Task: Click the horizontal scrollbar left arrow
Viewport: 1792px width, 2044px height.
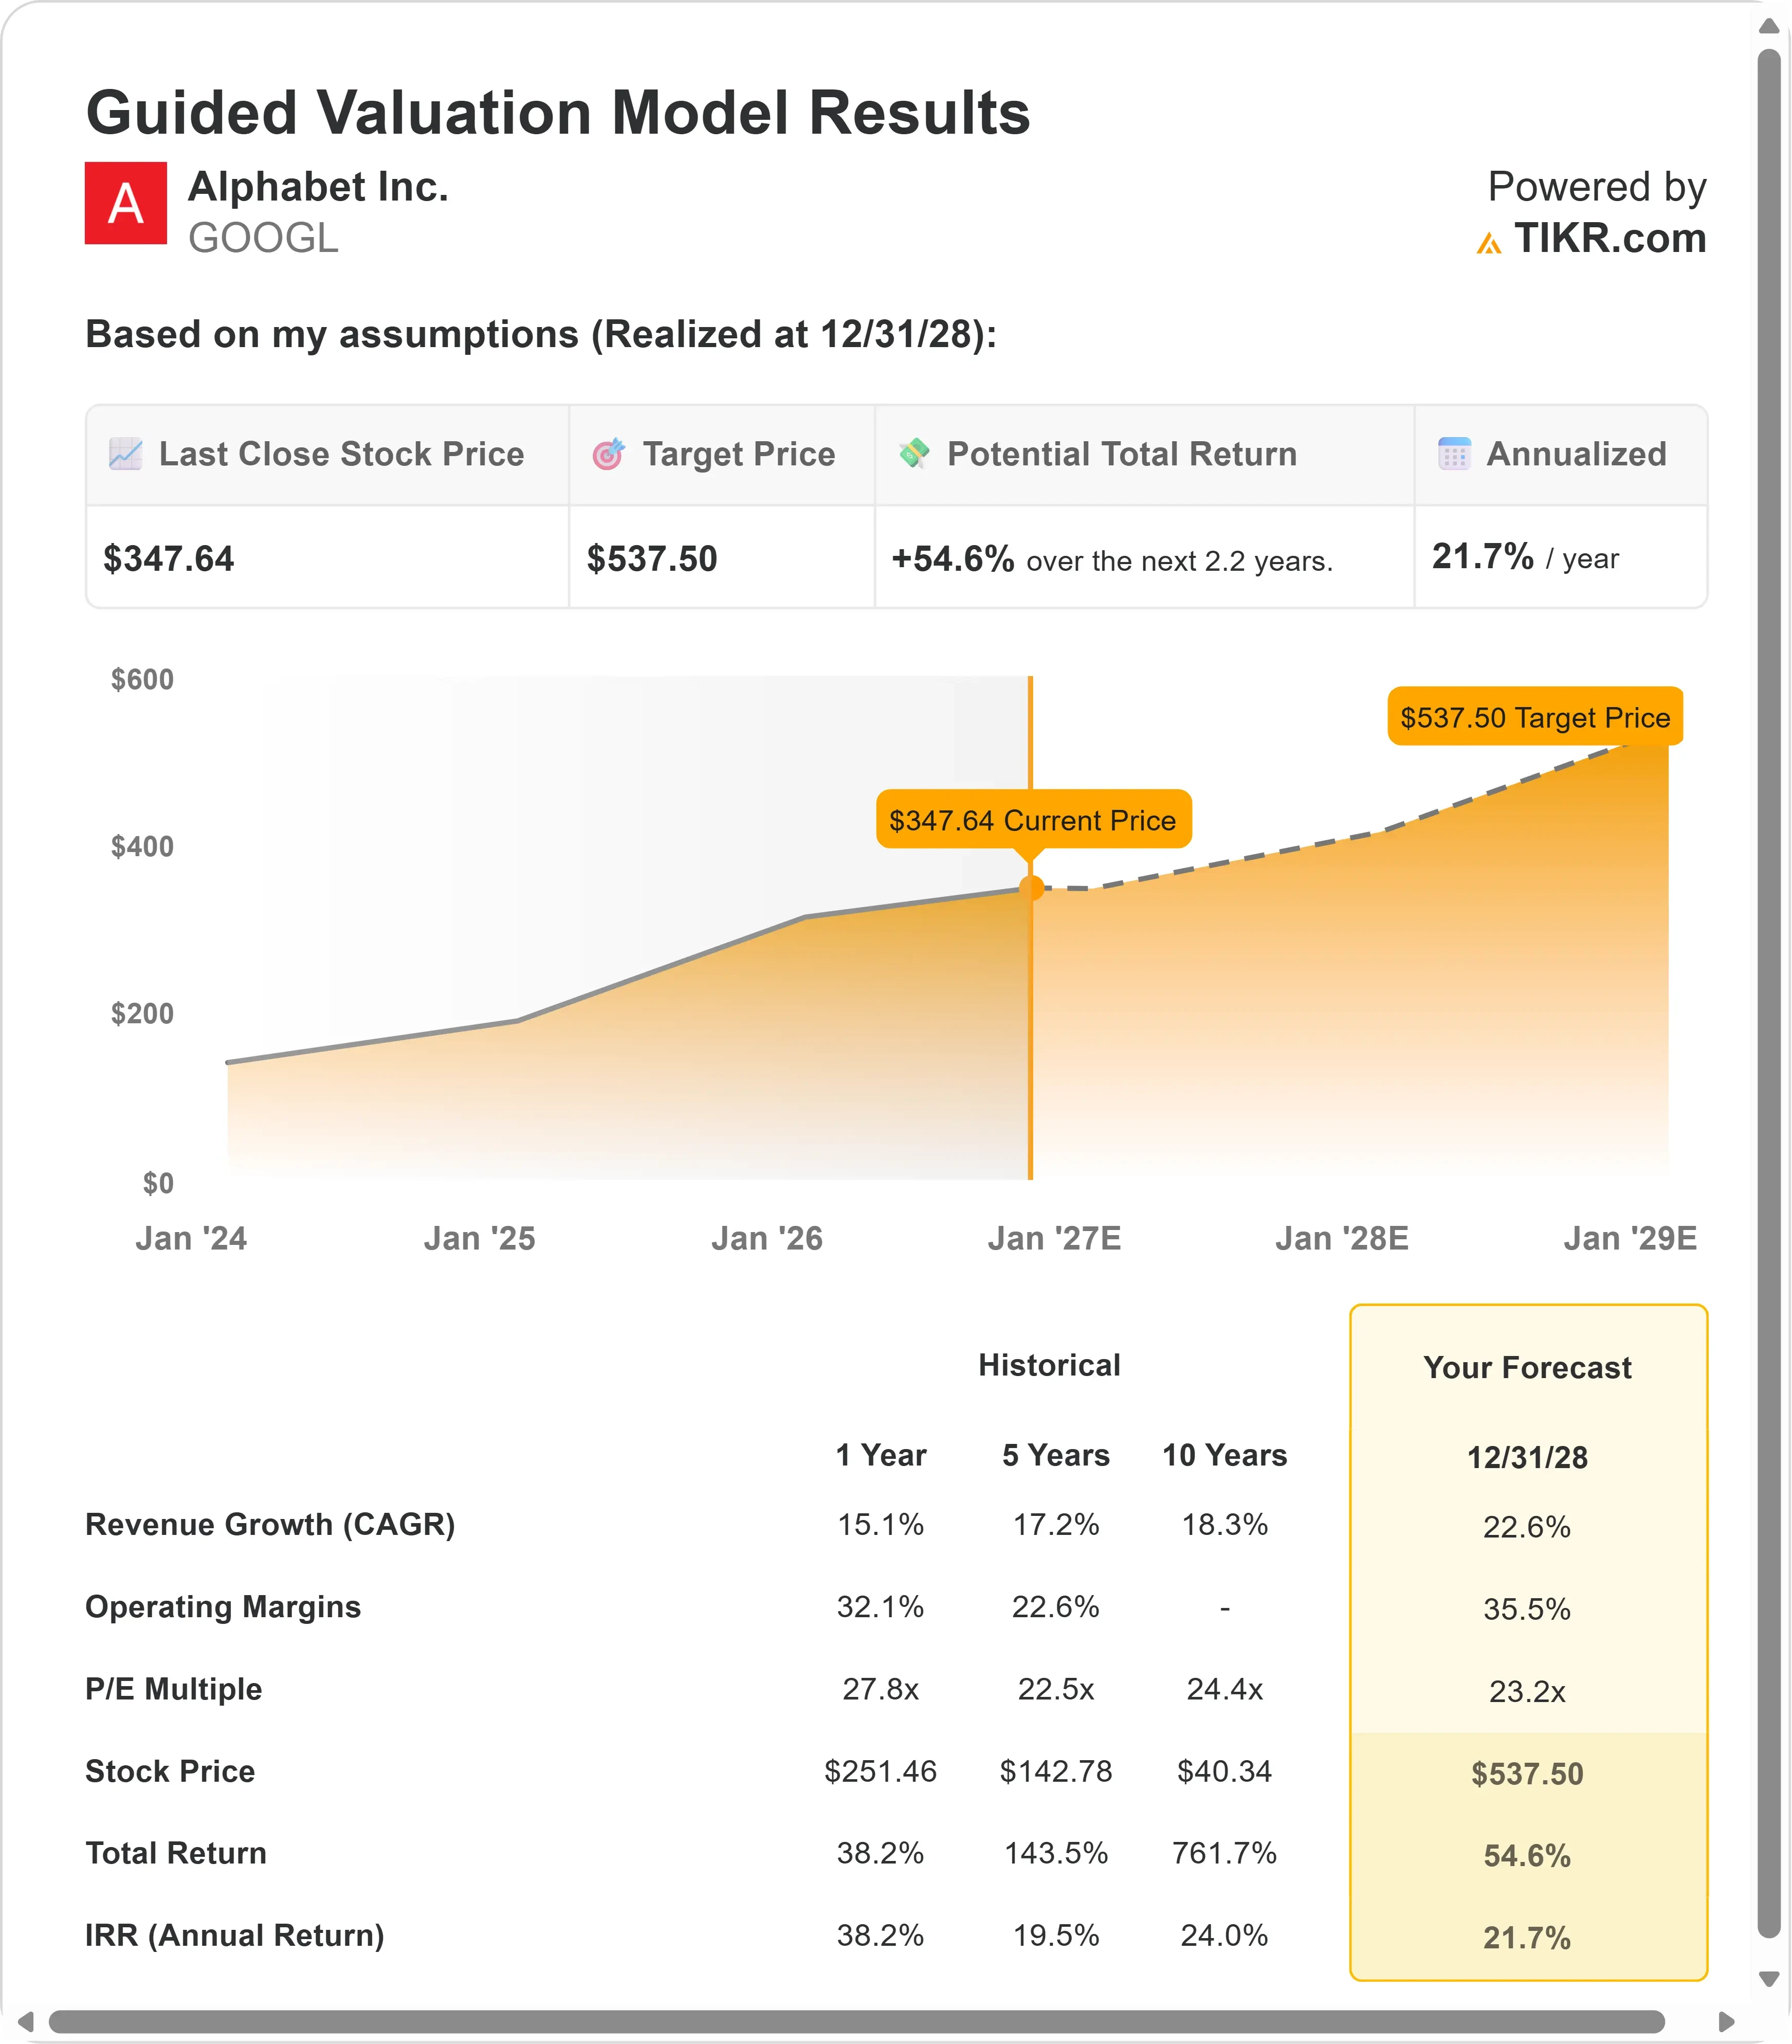Action: 27,2022
